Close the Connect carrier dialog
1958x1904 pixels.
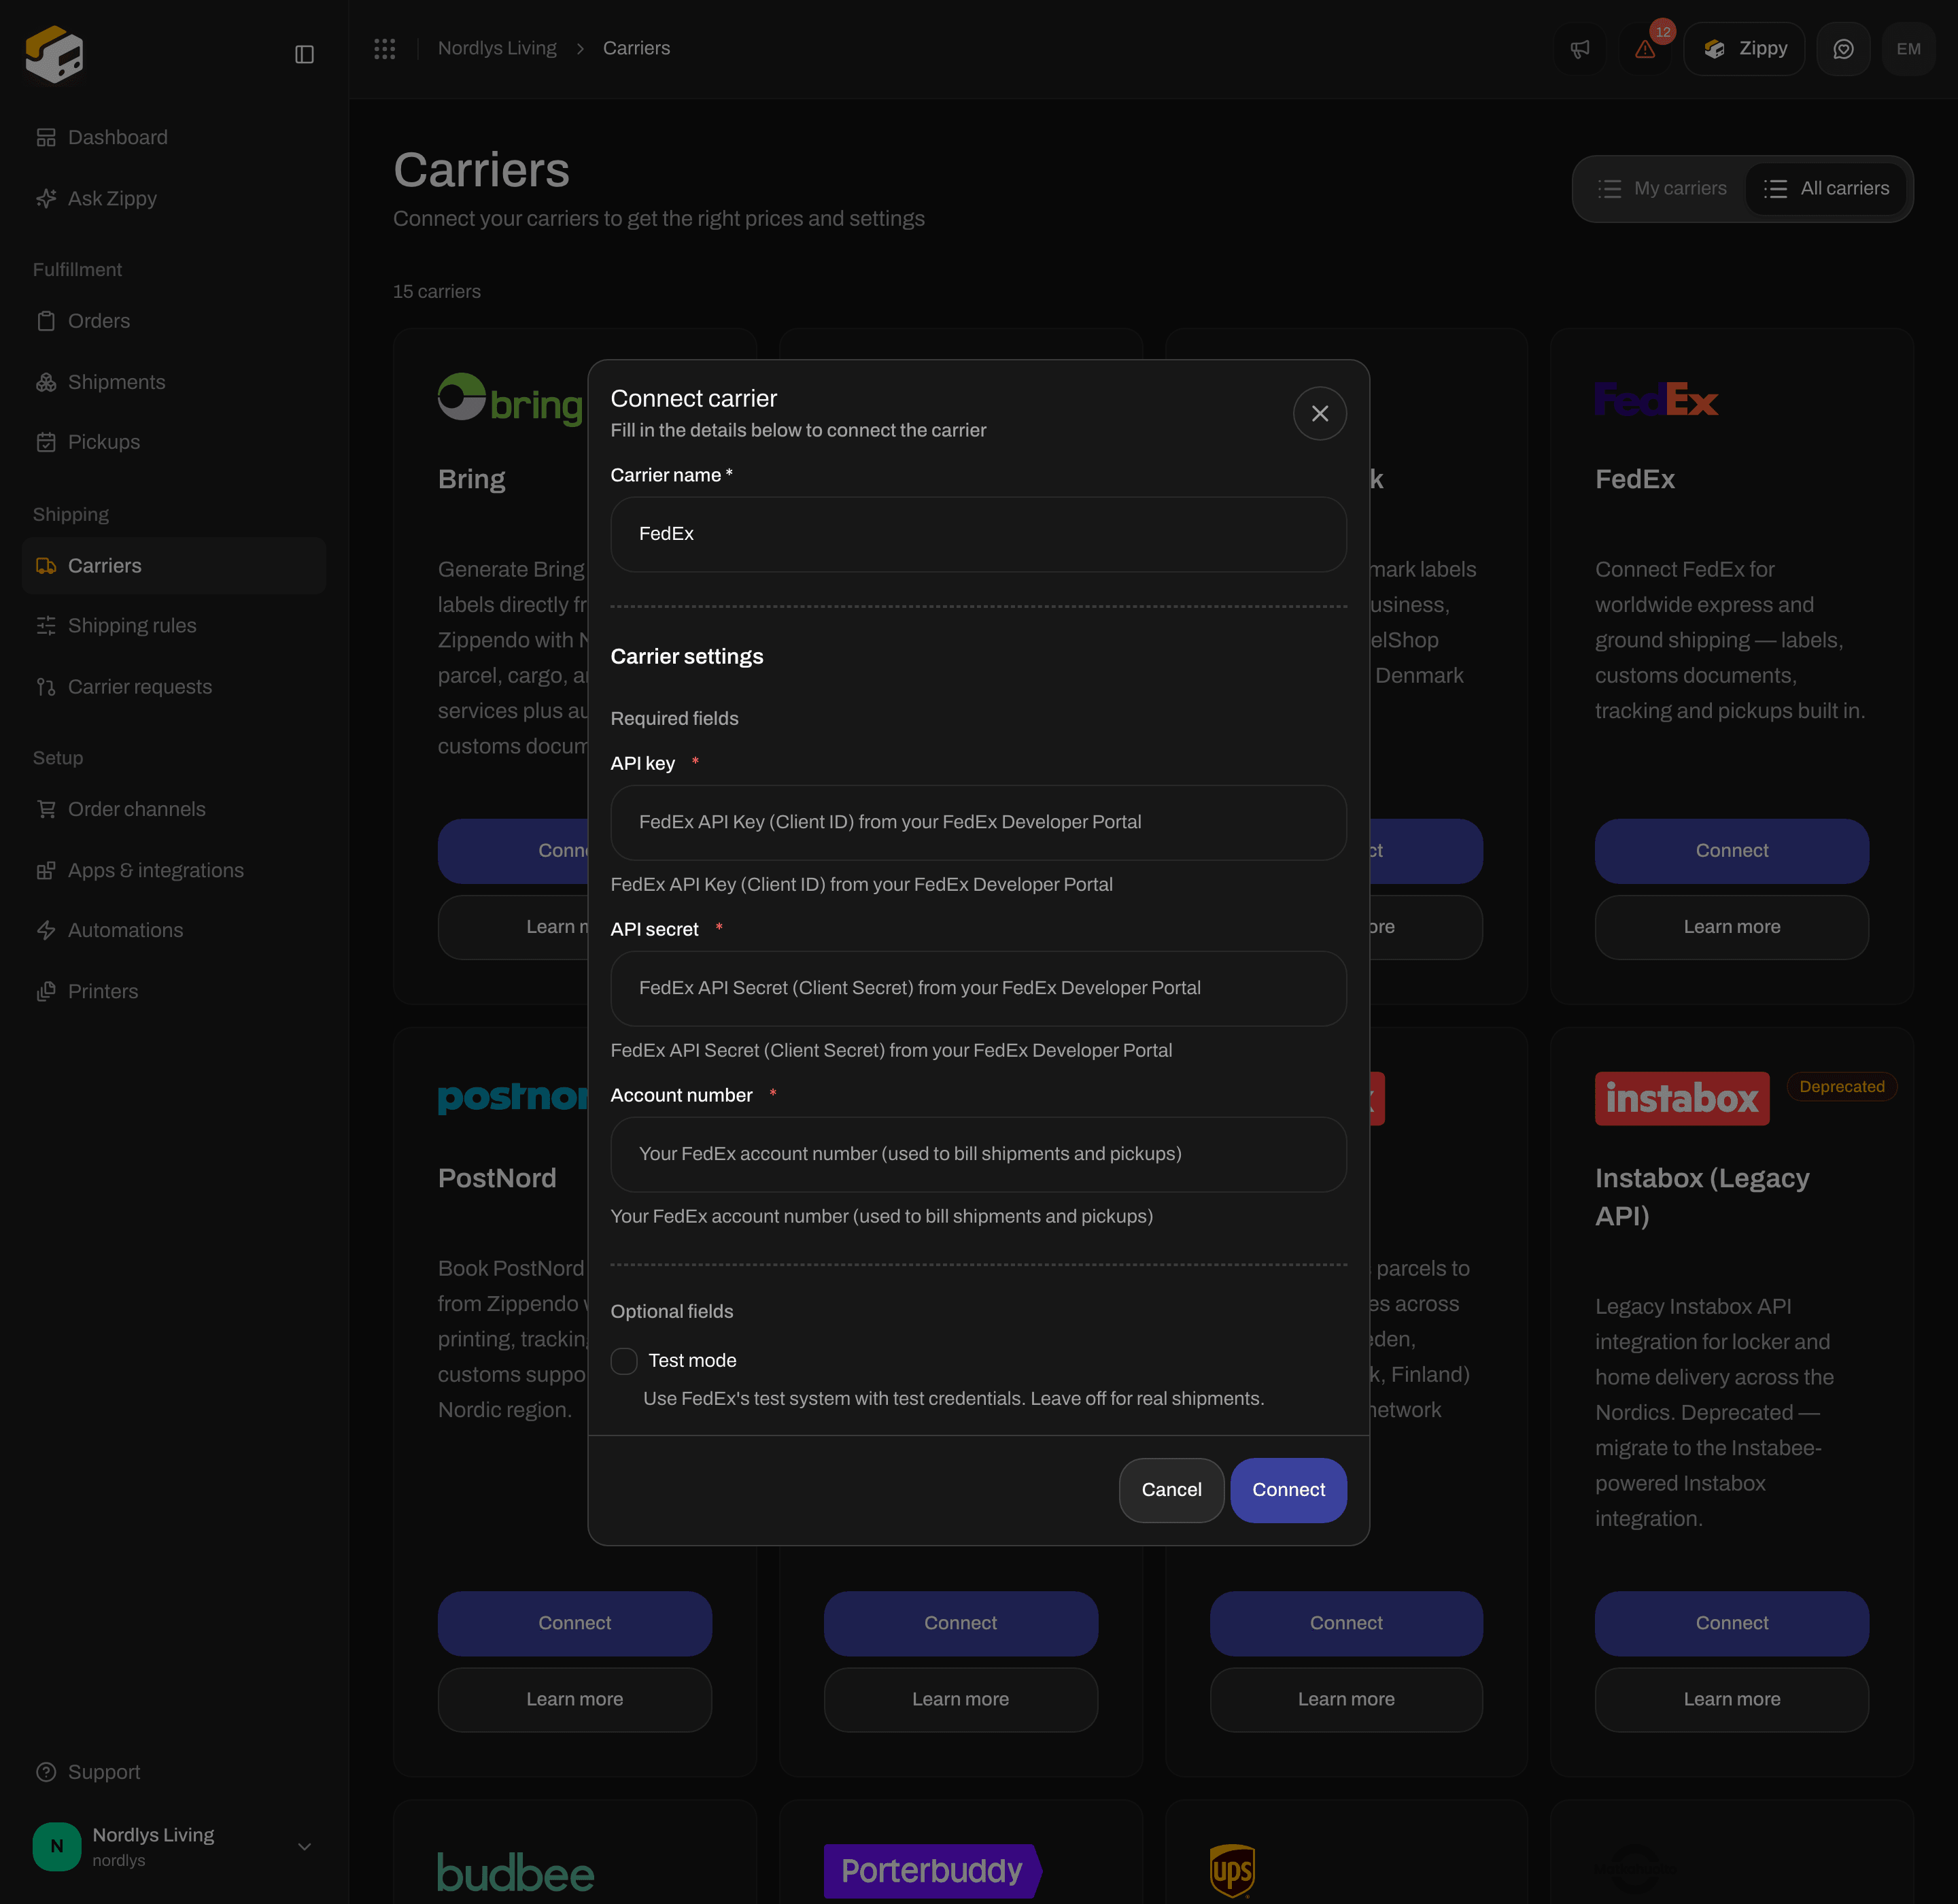pyautogui.click(x=1320, y=413)
